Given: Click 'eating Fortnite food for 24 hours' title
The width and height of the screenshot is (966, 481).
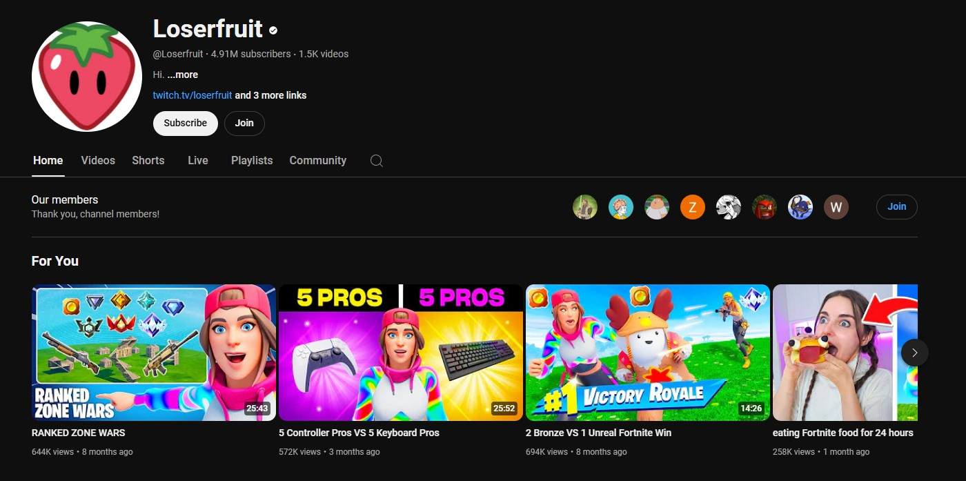Looking at the screenshot, I should 843,433.
